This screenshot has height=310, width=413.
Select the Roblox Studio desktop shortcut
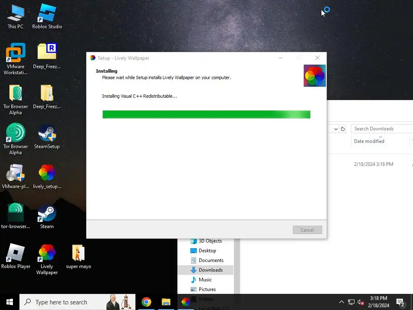(x=47, y=16)
